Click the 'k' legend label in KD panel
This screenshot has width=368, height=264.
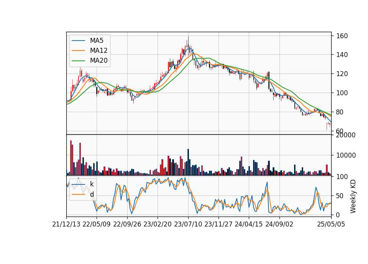click(x=92, y=184)
